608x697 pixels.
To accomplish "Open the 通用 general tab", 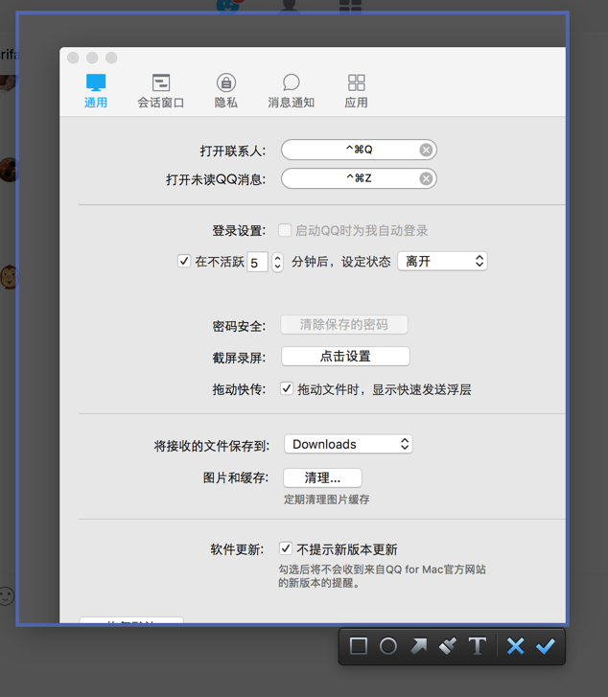I will [x=96, y=91].
